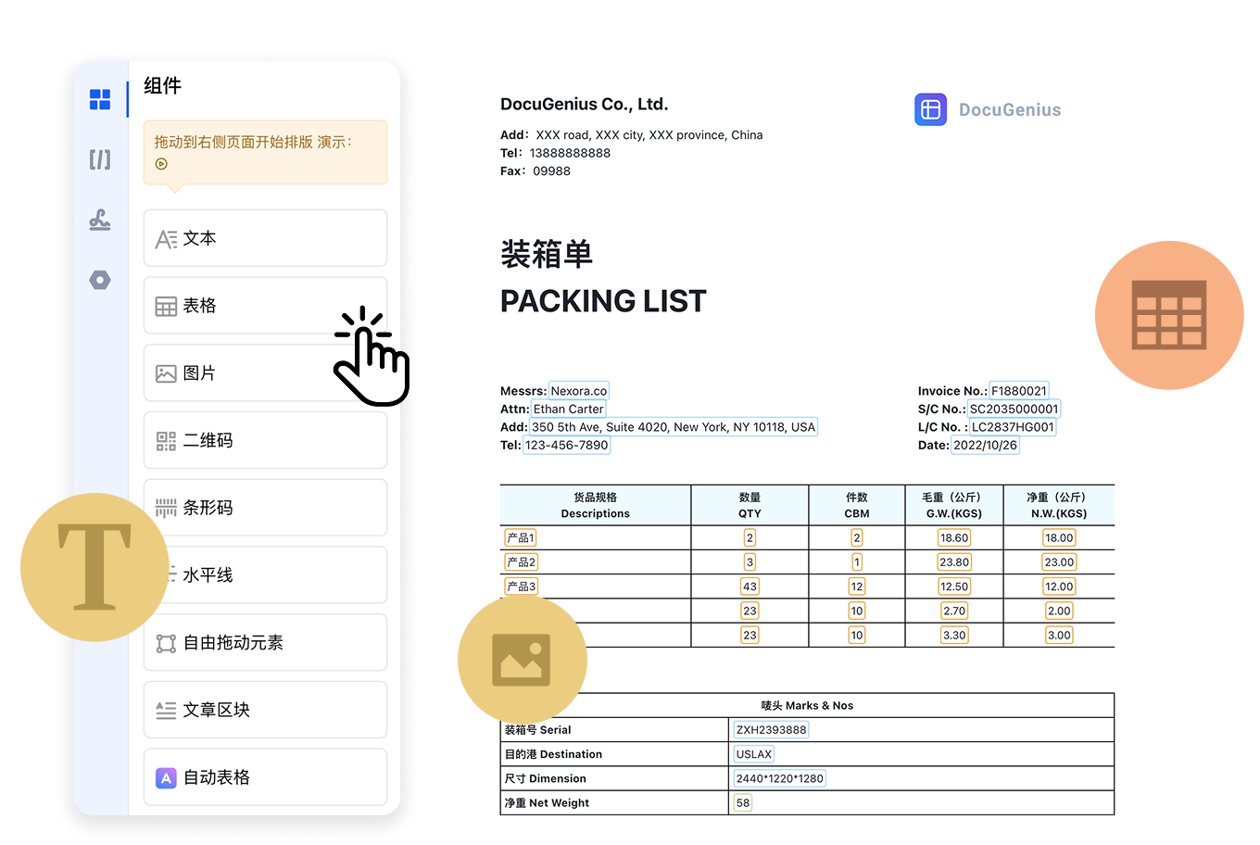1260x845 pixels.
Task: Click the text icon beside 文本
Action: [166, 239]
